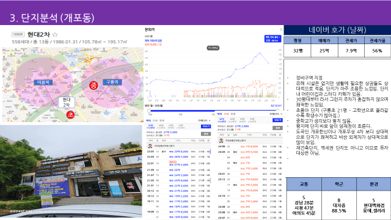Close the 현대2차 price chart panel
Image resolution: width=391 pixels, height=220 pixels.
tap(281, 29)
